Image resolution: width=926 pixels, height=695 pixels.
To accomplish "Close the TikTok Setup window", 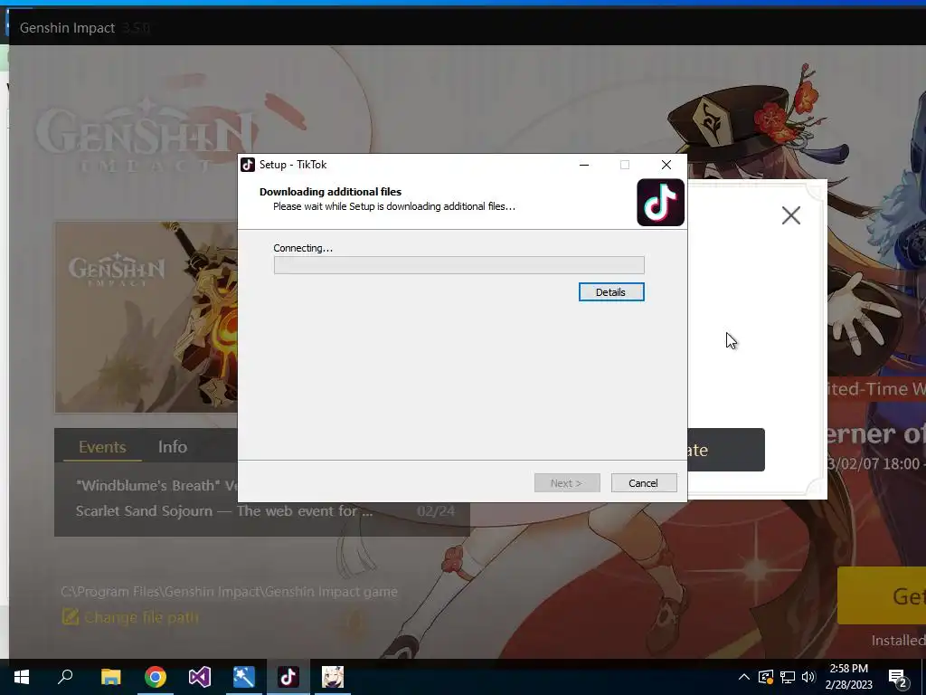I will (666, 165).
